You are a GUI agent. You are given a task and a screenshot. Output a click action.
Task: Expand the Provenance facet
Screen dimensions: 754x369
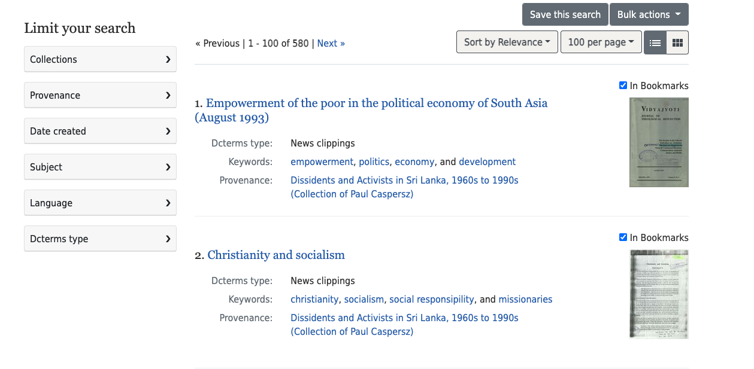[100, 95]
